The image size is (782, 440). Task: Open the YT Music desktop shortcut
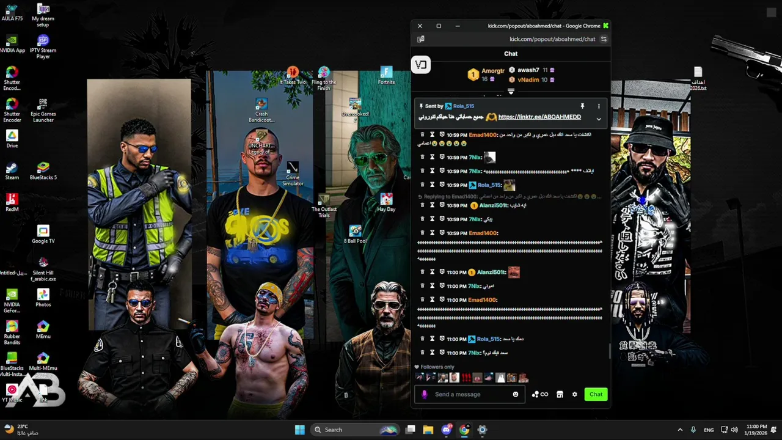click(x=12, y=392)
